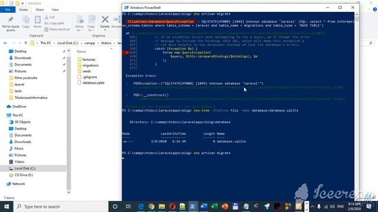
Task: Open Microsoft Word from taskbar
Action: (x=204, y=207)
